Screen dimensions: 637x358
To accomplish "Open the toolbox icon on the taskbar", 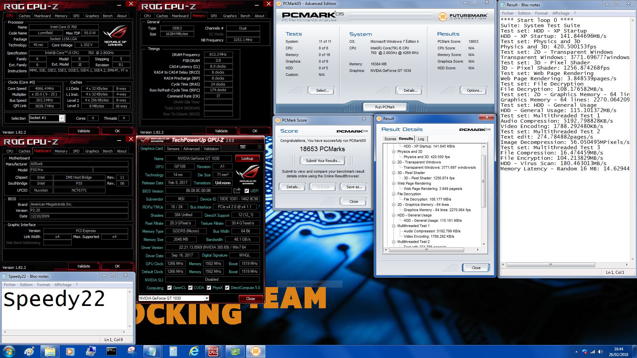I will click(91, 351).
